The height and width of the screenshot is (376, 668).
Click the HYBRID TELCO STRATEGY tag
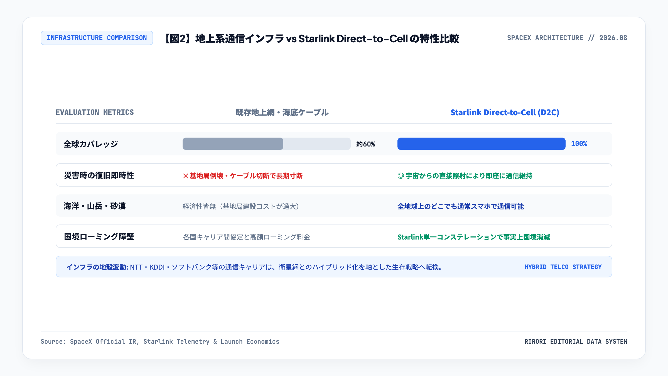click(x=563, y=267)
